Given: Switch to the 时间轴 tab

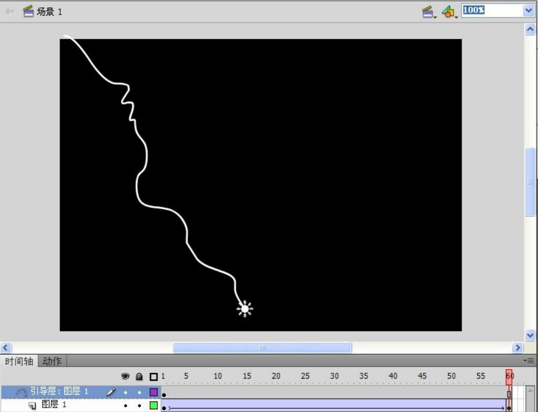Looking at the screenshot, I should 19,361.
